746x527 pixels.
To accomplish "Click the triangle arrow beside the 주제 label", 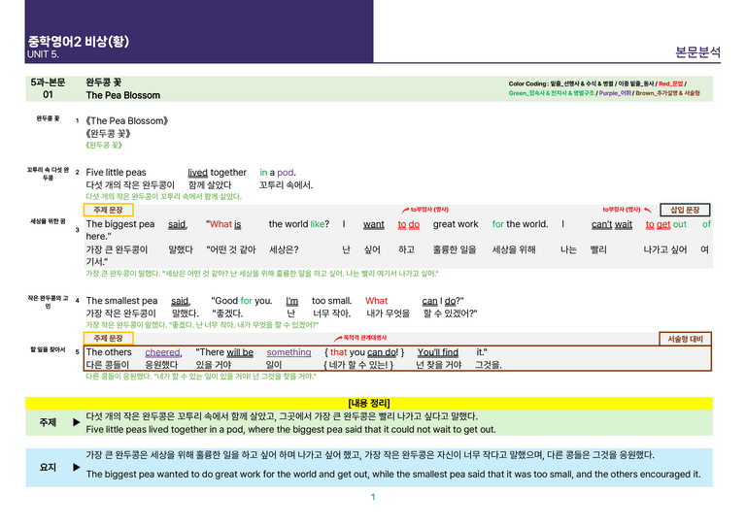I will pyautogui.click(x=76, y=422).
